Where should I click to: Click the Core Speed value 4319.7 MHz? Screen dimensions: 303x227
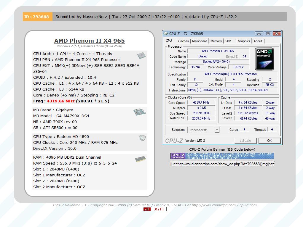pos(201,102)
